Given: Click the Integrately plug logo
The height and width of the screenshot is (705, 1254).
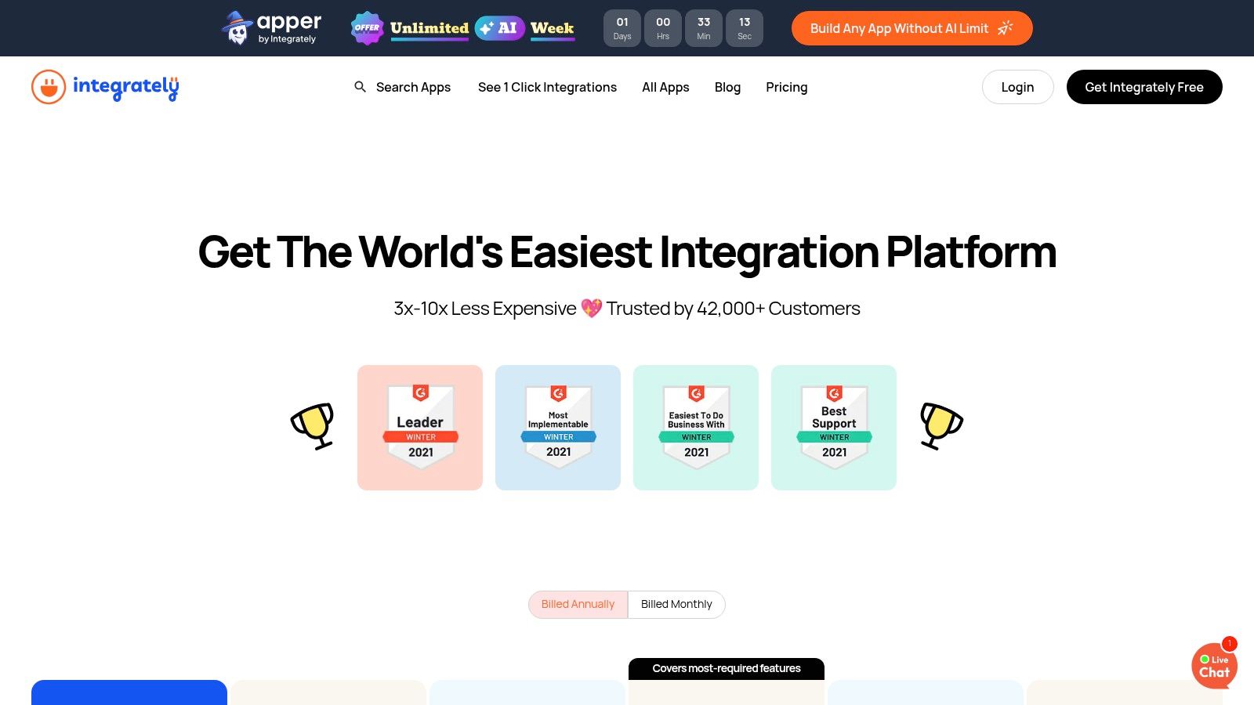Looking at the screenshot, I should 49,86.
